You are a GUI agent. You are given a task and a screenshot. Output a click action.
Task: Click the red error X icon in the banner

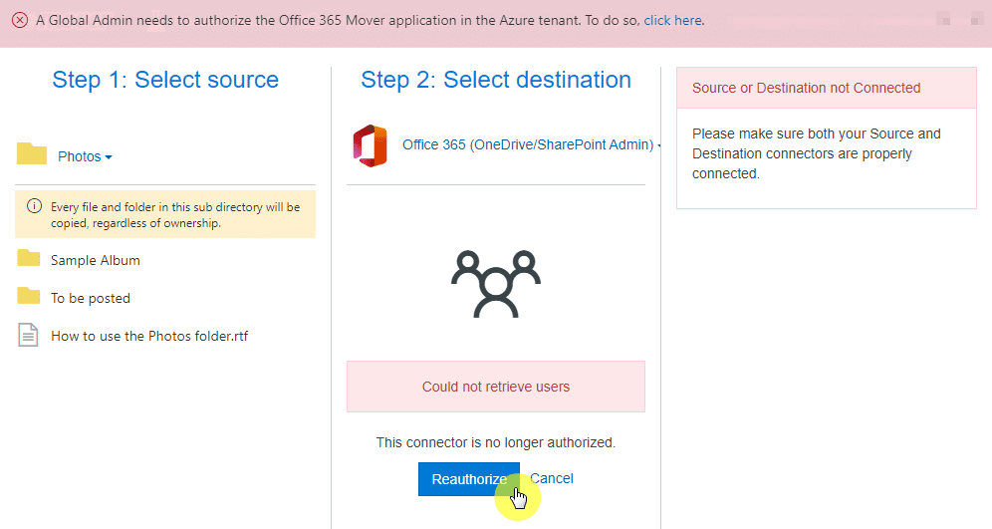point(20,20)
